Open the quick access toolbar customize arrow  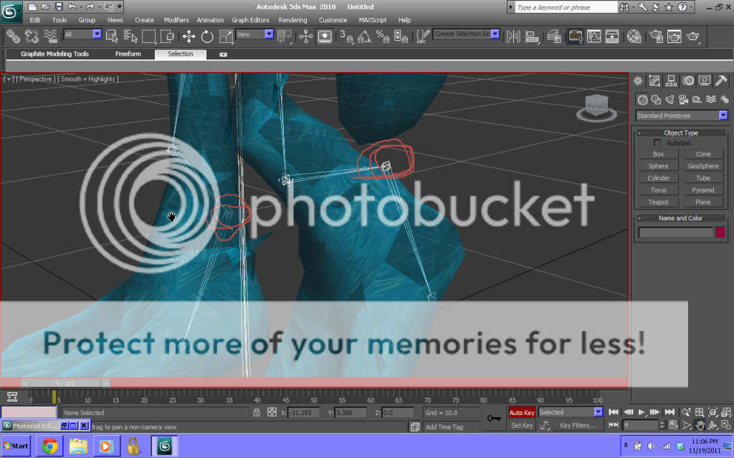click(x=120, y=6)
